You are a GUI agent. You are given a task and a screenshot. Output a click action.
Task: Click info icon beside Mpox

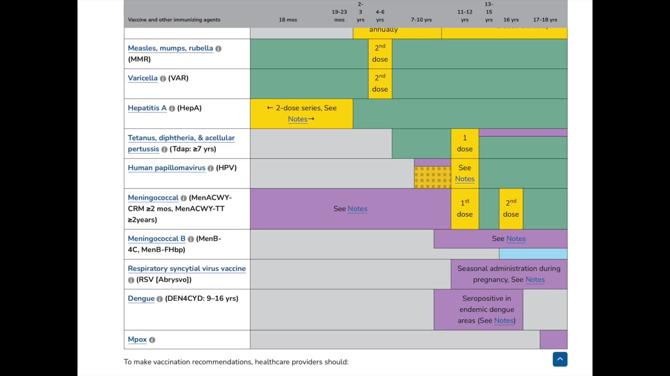point(152,340)
